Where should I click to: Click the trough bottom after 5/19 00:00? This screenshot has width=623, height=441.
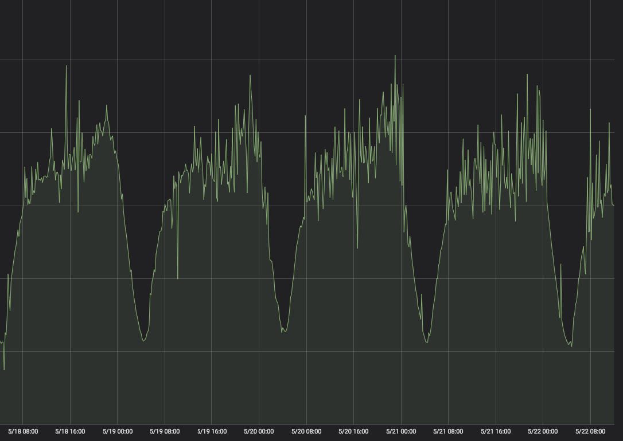pos(143,341)
